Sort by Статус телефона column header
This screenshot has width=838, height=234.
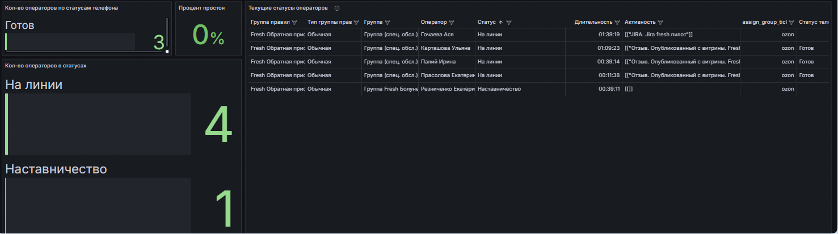[x=814, y=22]
